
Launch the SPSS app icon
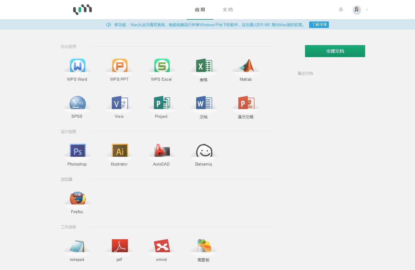77,103
